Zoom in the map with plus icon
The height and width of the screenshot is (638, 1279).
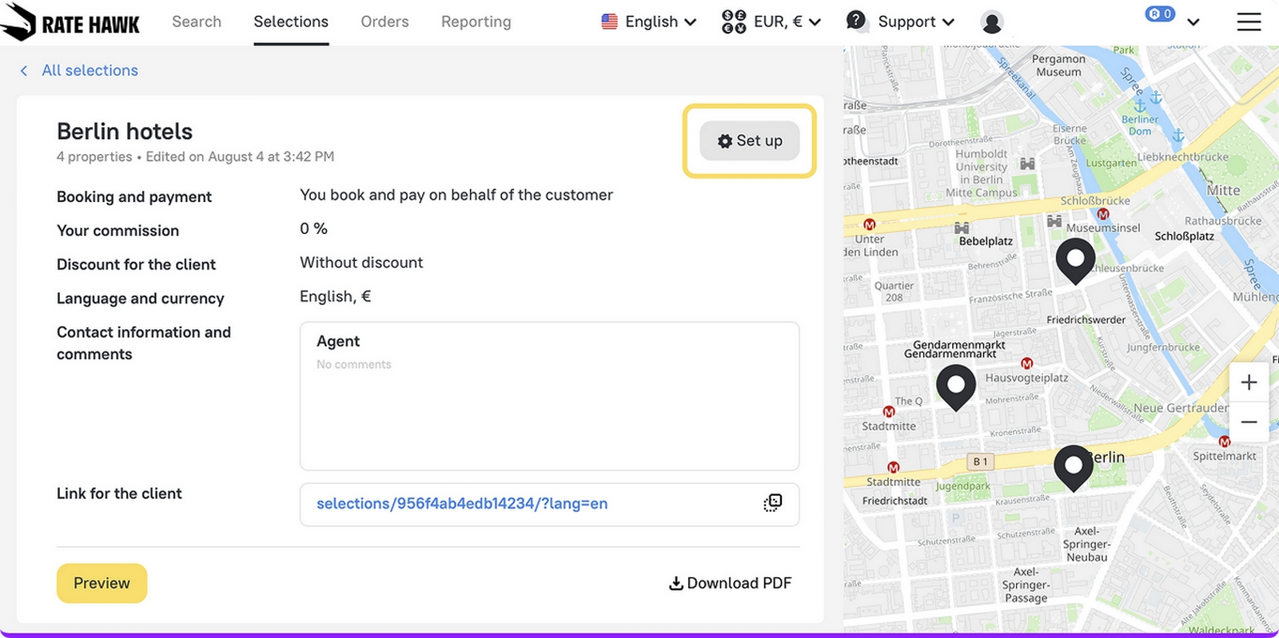(1249, 382)
